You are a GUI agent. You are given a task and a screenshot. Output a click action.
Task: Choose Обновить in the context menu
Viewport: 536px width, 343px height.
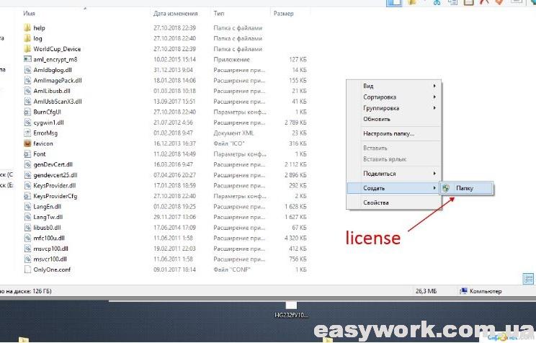pyautogui.click(x=377, y=119)
